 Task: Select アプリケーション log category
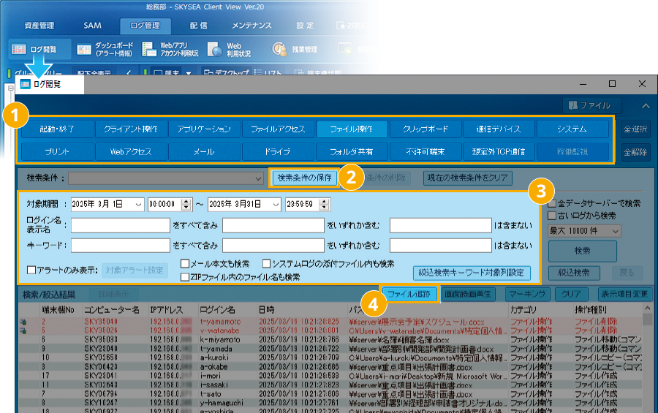point(205,129)
